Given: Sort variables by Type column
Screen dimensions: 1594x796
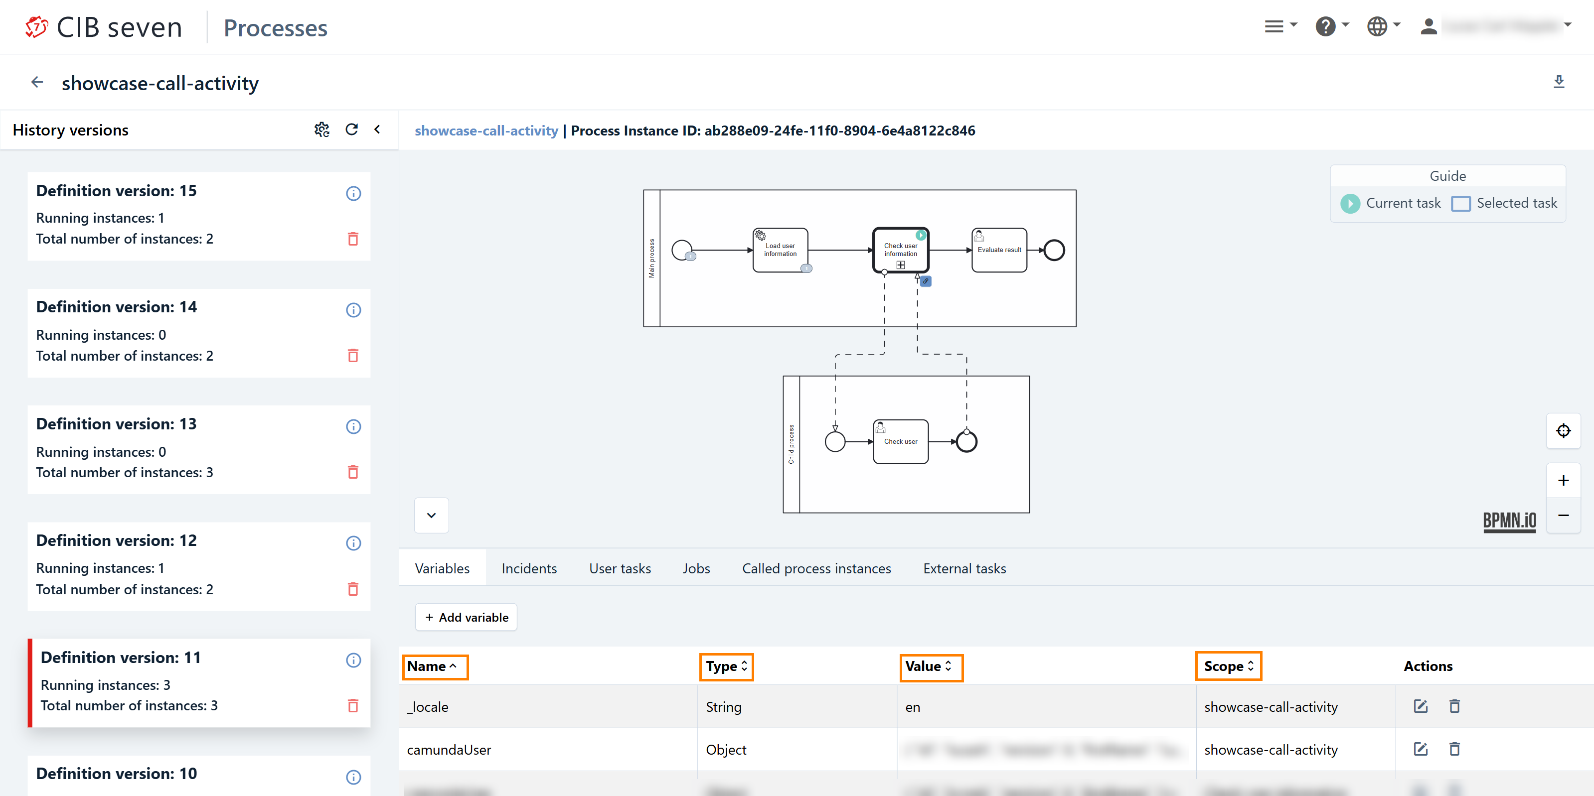Looking at the screenshot, I should pyautogui.click(x=726, y=666).
